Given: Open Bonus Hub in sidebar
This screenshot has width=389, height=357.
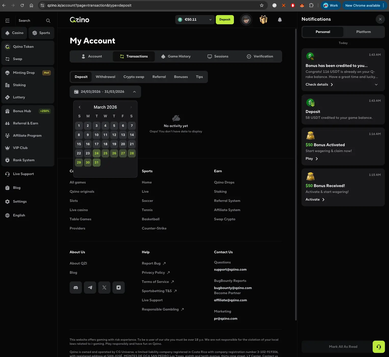Looking at the screenshot, I should tap(28, 111).
